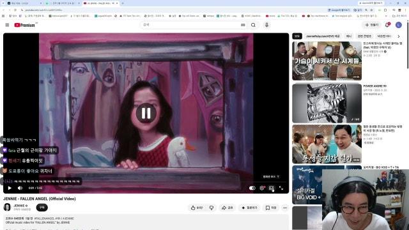Open the player settings gear
Image resolution: width=409 pixels, height=230 pixels.
coord(262,188)
